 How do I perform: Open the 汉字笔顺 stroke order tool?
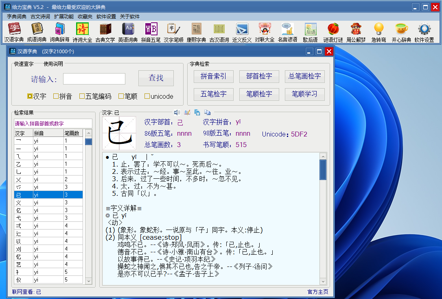coord(174,32)
